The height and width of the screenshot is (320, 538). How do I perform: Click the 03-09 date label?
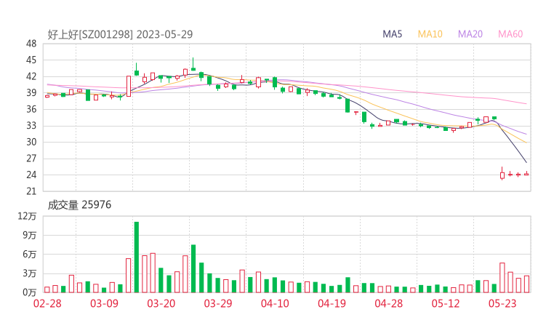[x=104, y=303]
